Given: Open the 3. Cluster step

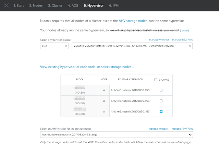Looking at the screenshot, I should [56, 5].
